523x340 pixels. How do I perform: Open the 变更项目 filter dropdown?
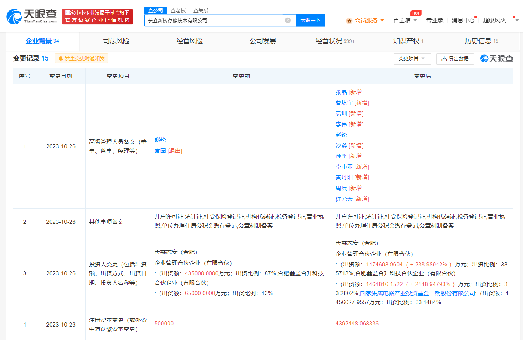click(x=412, y=59)
